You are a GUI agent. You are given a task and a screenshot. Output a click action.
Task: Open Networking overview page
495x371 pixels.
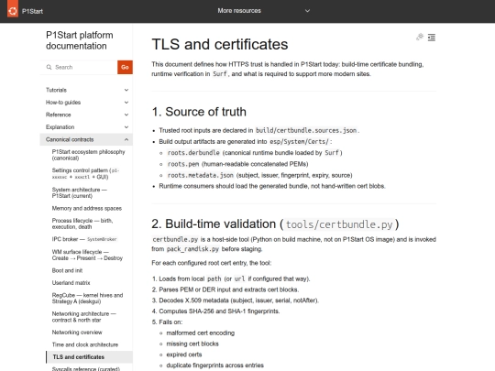(77, 333)
